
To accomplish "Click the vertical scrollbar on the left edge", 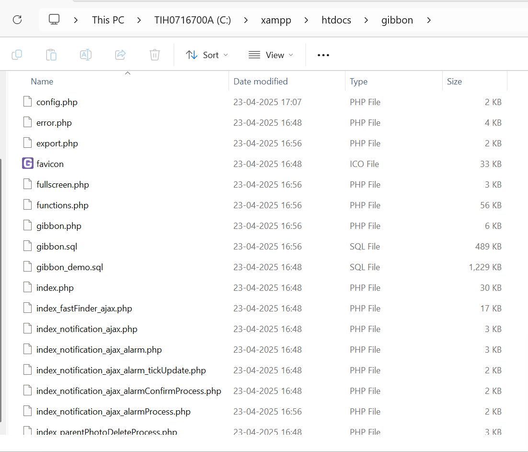I will click(x=1, y=290).
